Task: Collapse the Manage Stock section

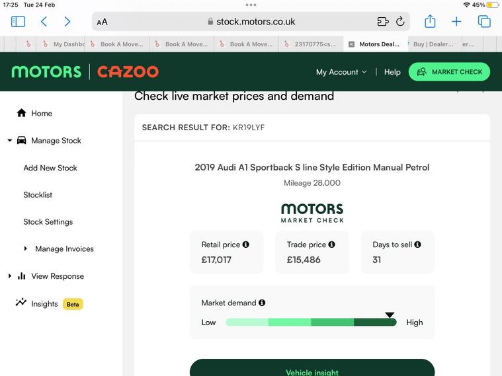Action: pos(10,141)
